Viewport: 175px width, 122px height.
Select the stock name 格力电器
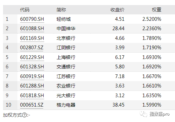(66, 105)
